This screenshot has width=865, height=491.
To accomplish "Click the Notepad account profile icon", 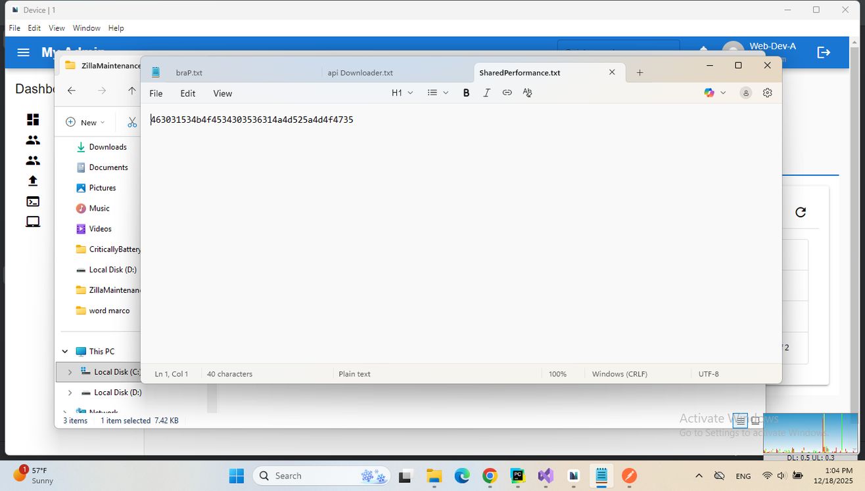I will point(745,93).
